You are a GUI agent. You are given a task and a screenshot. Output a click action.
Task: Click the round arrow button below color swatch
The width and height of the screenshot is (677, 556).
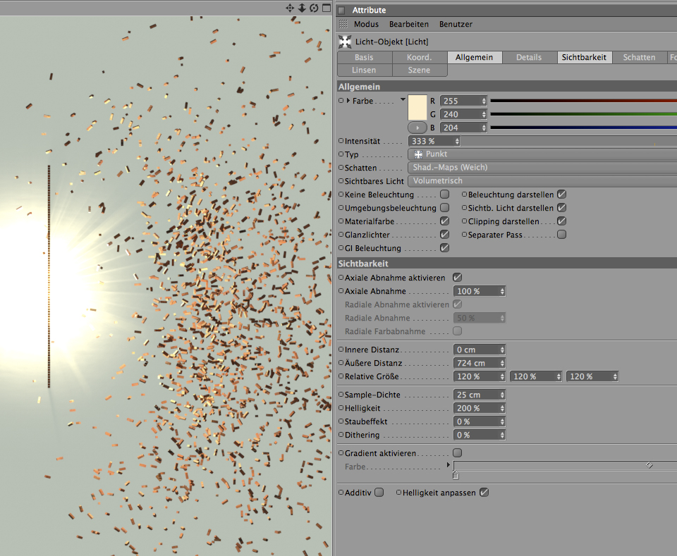(417, 128)
